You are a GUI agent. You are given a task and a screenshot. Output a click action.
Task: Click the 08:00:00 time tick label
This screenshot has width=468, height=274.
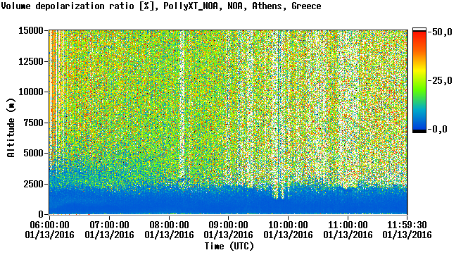(x=169, y=225)
